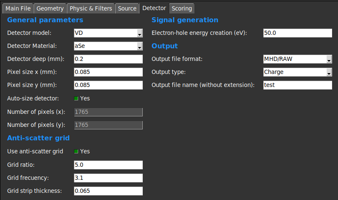Click the Pixel size x field

108,72
